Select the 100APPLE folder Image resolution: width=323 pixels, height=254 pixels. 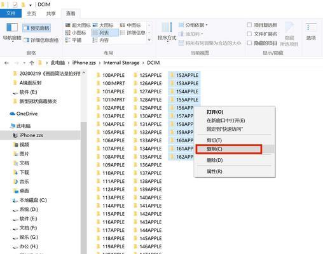point(111,75)
